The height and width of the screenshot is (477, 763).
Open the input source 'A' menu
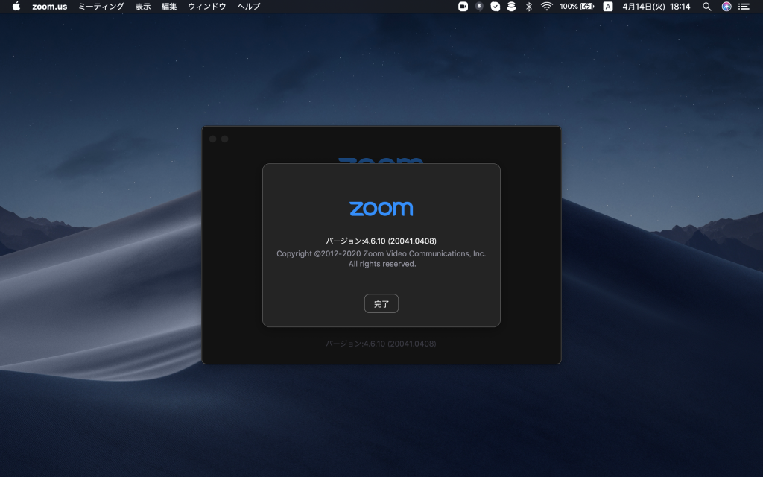(x=608, y=6)
